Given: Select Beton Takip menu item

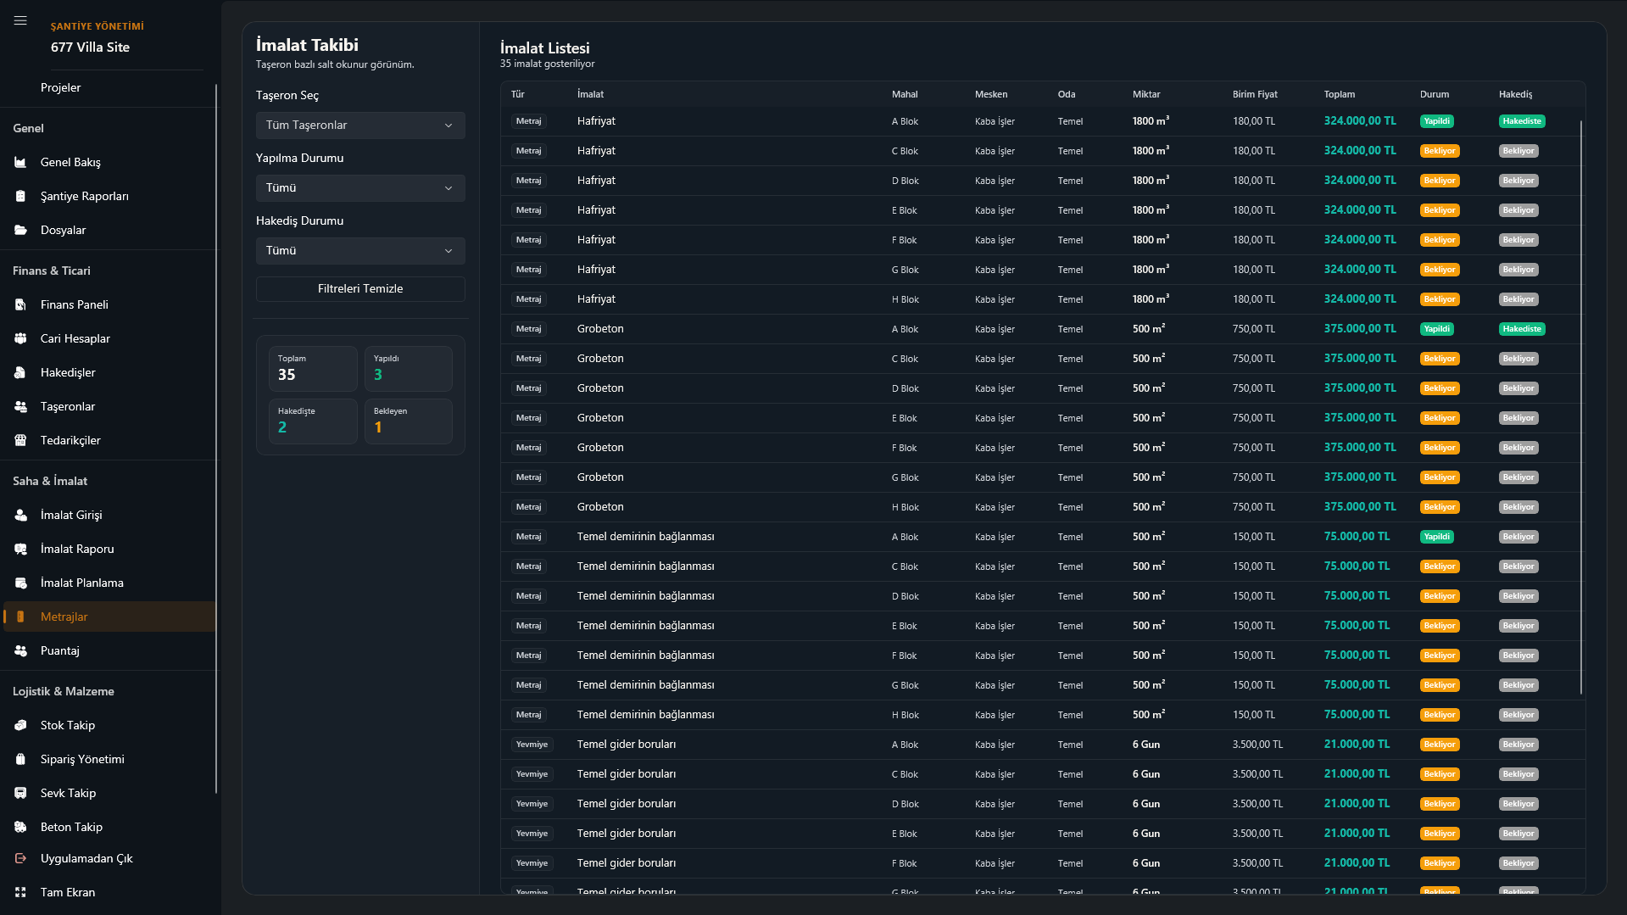Looking at the screenshot, I should (71, 827).
